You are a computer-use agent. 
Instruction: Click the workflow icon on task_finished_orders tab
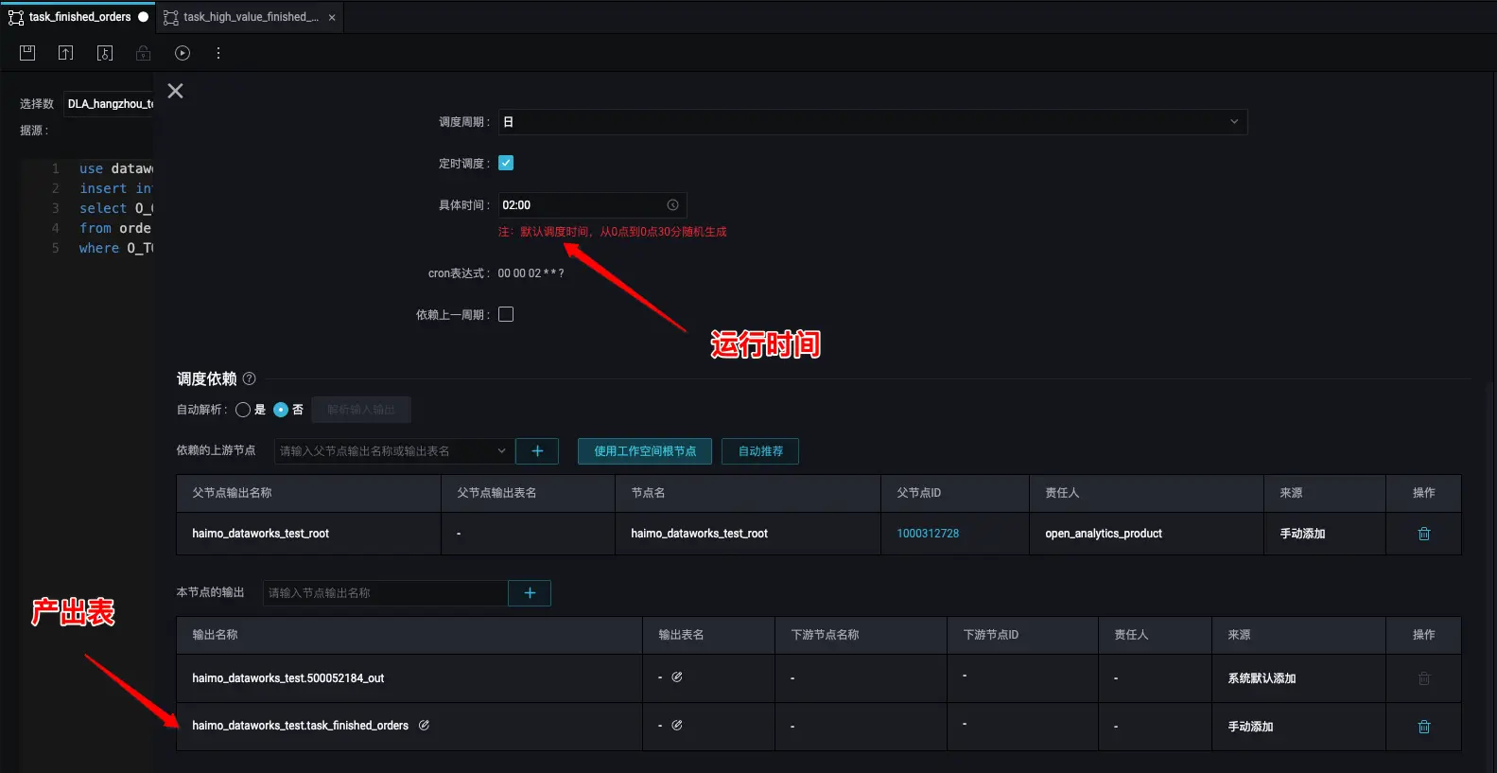click(16, 17)
